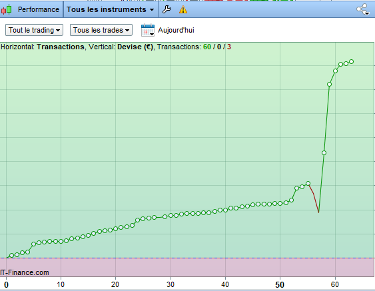Click x-axis label 50
Screen dimensions: 375x291
(x=280, y=285)
